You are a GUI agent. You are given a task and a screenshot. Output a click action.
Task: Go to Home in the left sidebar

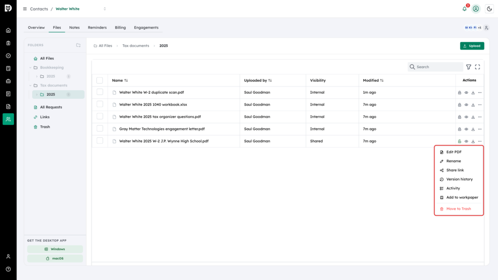[x=8, y=31]
